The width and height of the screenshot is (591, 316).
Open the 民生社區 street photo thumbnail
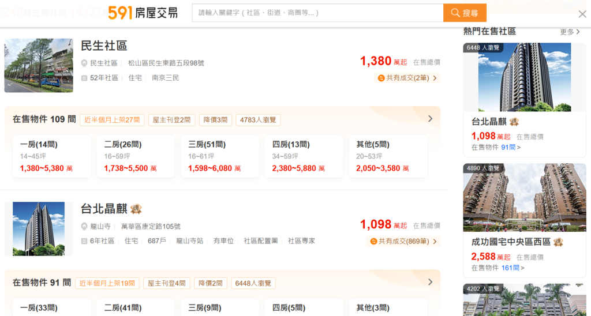click(39, 65)
